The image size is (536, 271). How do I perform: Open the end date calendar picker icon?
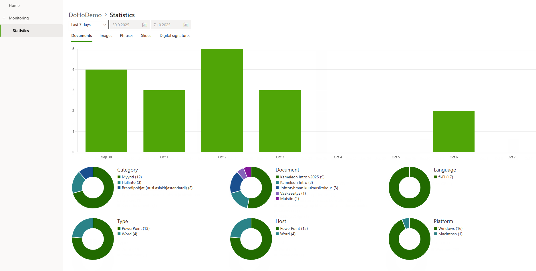(186, 25)
